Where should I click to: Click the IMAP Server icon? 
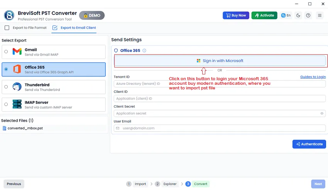click(17, 104)
